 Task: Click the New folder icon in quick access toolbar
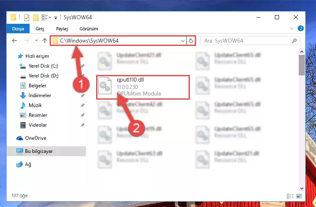36,18
